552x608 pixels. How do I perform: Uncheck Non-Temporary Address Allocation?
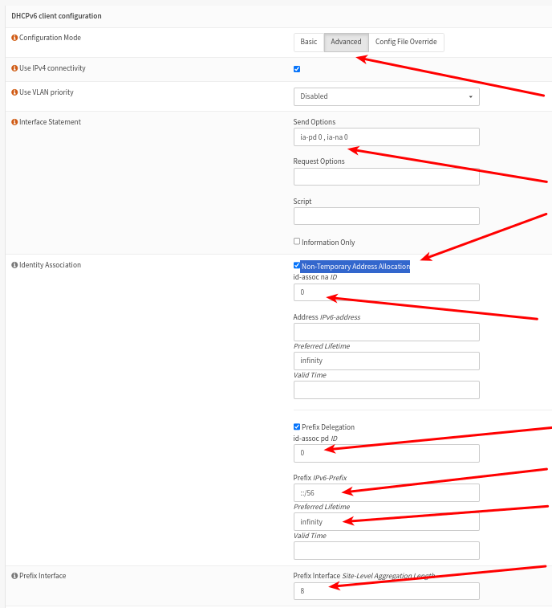pos(297,265)
